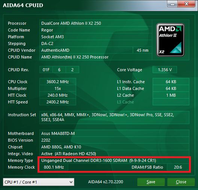Click the L1 Instr. Cache value 64 KB
Image resolution: width=198 pixels, height=190 pixels.
coord(171,82)
